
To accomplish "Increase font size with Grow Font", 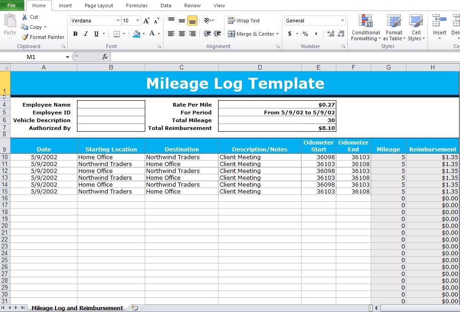I will coord(146,21).
